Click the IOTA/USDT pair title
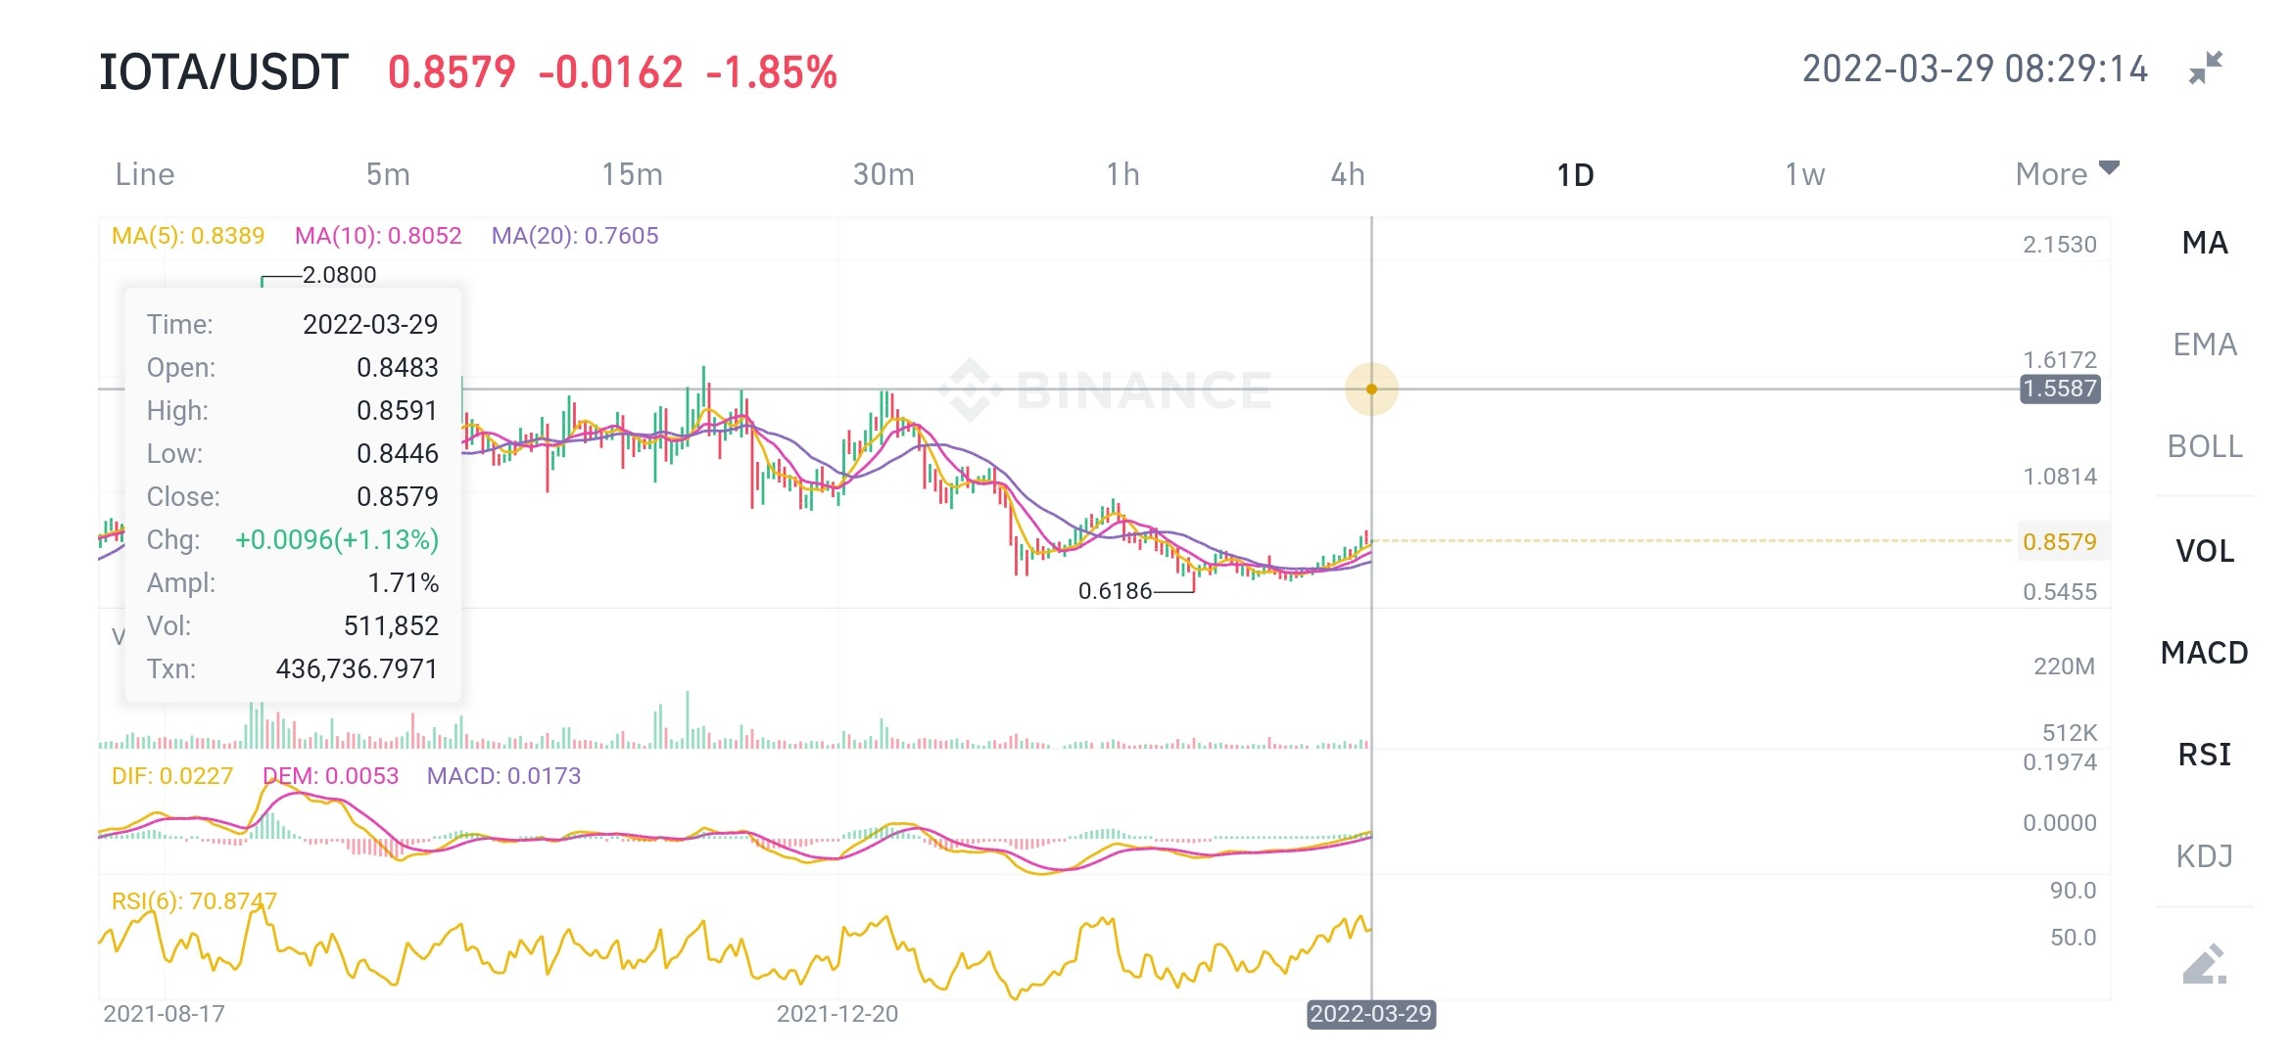 pos(223,72)
